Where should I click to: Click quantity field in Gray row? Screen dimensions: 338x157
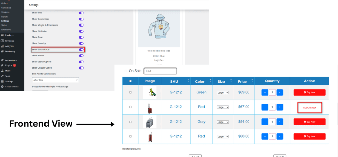coord(272,122)
